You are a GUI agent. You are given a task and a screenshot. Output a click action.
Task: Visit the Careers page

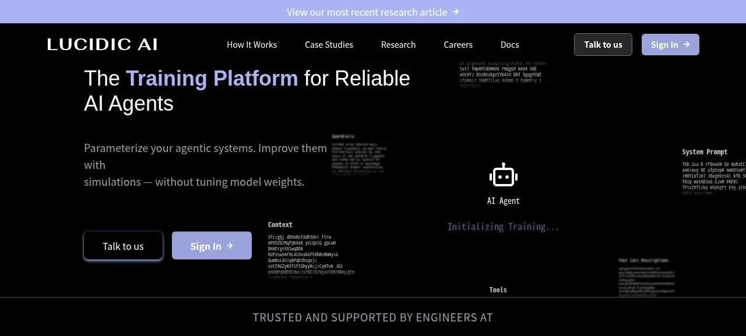coord(458,45)
